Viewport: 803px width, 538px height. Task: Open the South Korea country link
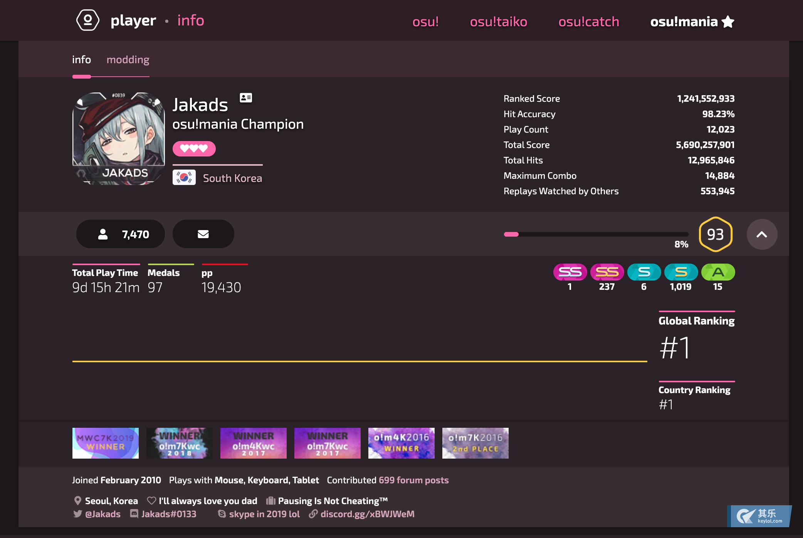coord(232,178)
